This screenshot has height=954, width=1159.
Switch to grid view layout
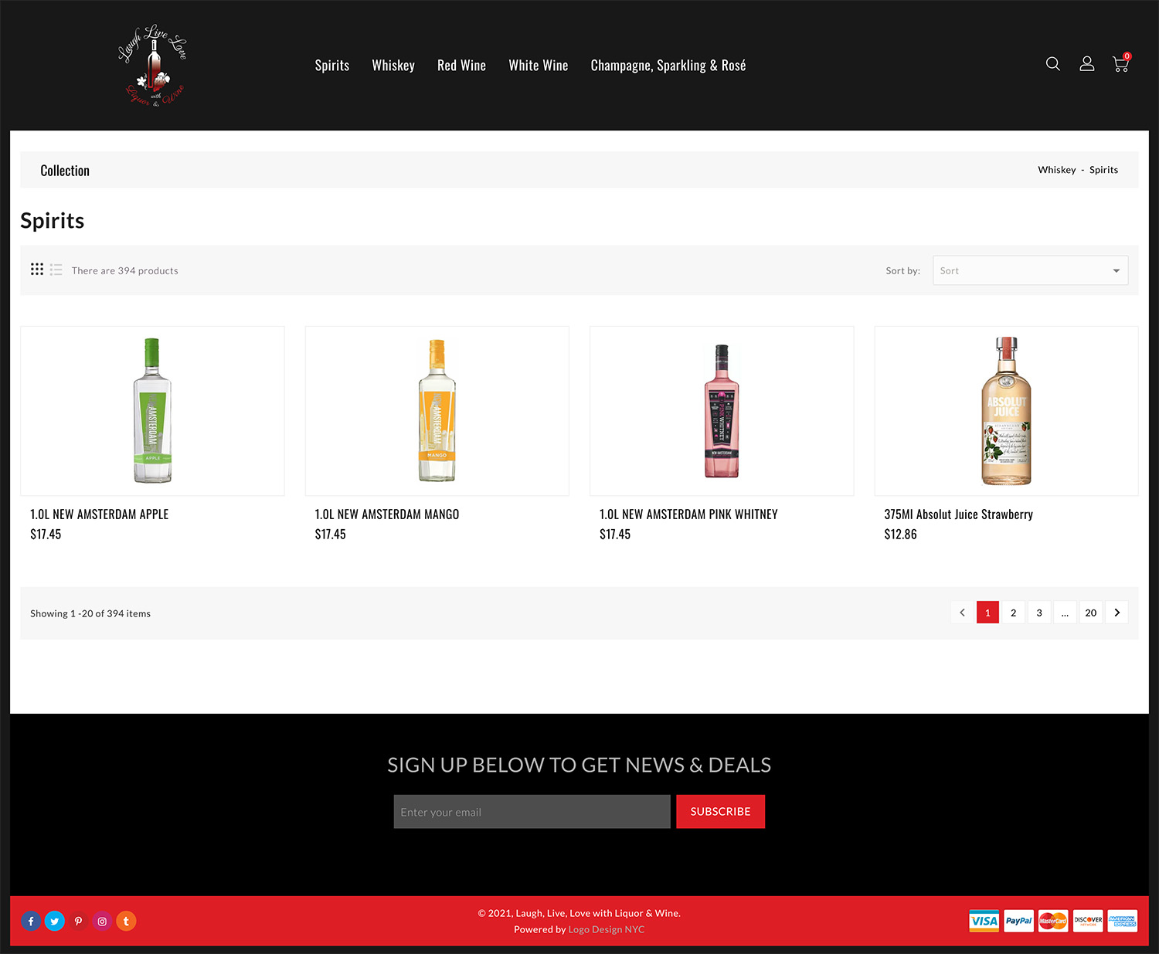point(37,270)
